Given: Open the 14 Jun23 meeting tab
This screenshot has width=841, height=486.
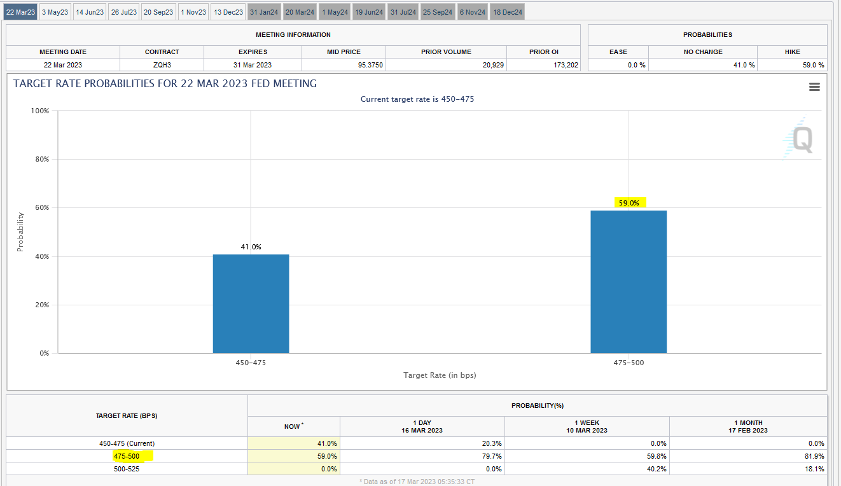Looking at the screenshot, I should click(x=89, y=12).
